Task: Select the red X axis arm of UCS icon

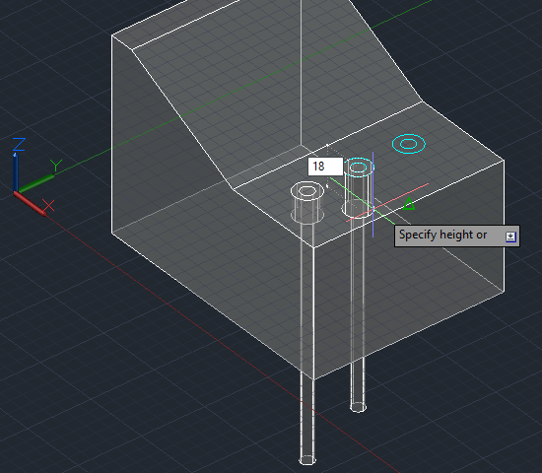Action: (31, 204)
